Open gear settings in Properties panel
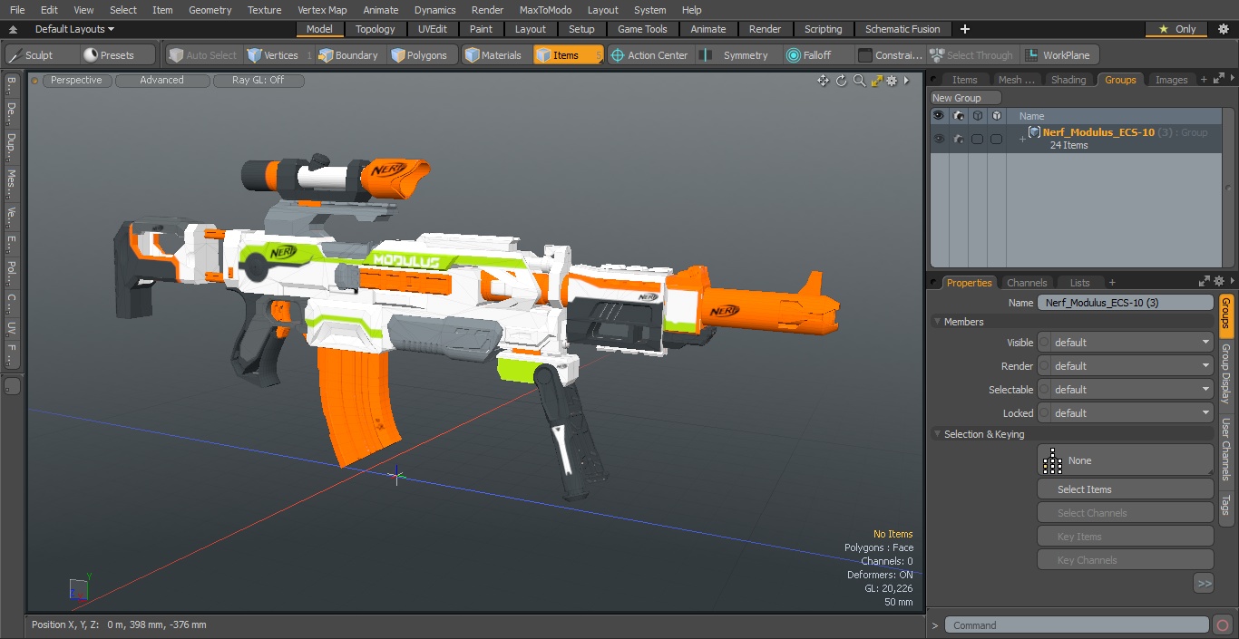This screenshot has height=639, width=1239. coord(1220,282)
